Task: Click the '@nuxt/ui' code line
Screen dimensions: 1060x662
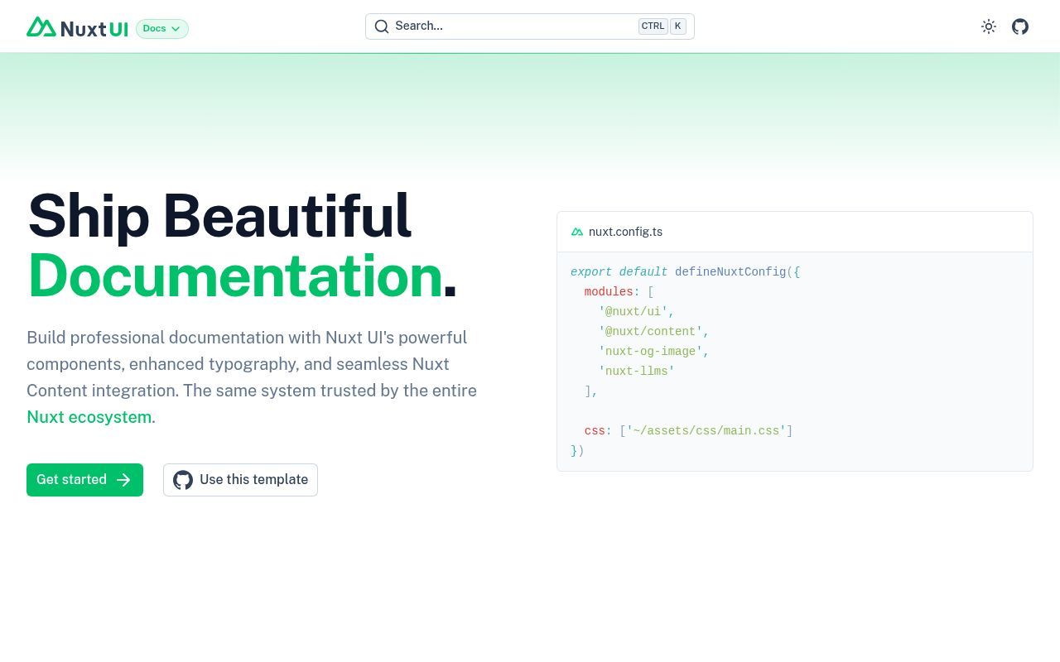Action: (636, 312)
